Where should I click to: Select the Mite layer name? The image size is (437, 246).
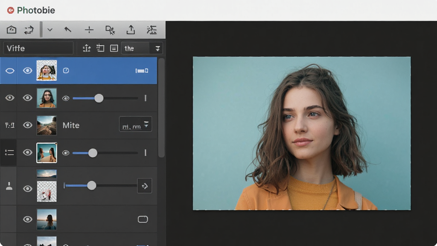[x=71, y=125]
